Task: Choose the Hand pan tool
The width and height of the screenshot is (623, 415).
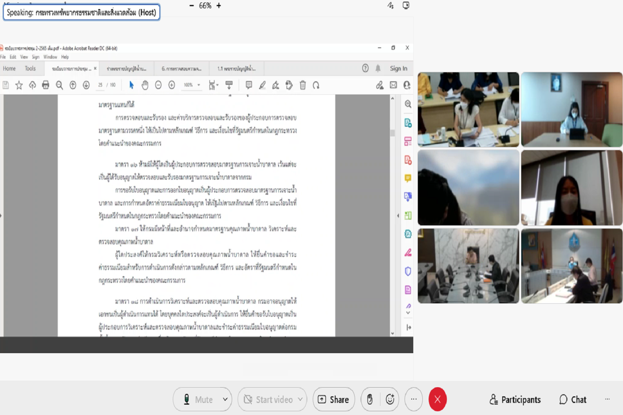Action: 145,85
